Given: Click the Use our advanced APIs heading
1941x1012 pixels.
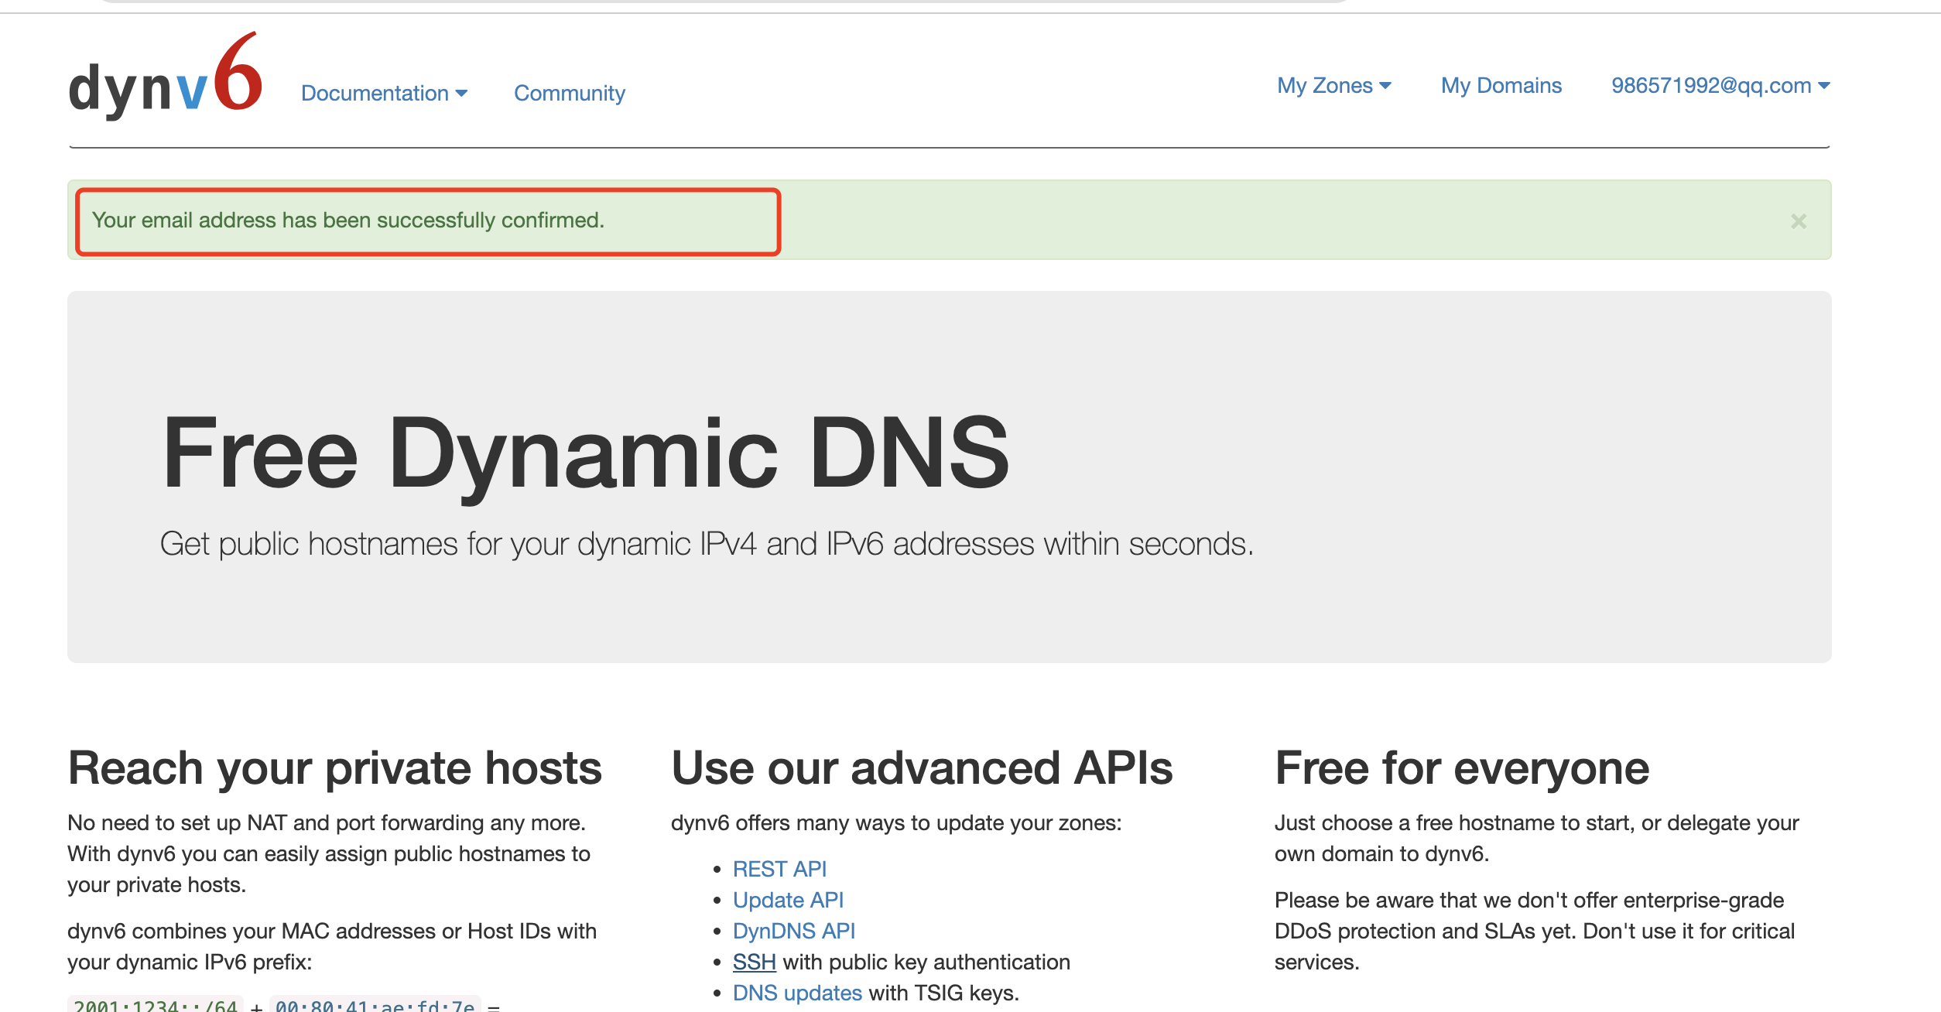Looking at the screenshot, I should (x=922, y=768).
